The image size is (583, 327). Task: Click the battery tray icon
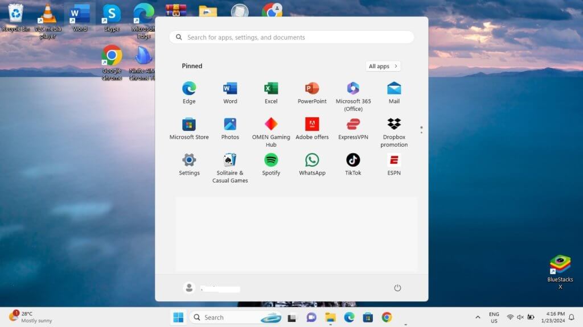click(x=531, y=317)
